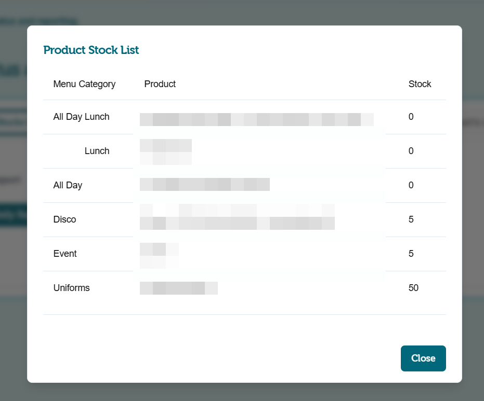Click the stock value 0 in All Day Lunch row
484x401 pixels.
click(x=411, y=117)
